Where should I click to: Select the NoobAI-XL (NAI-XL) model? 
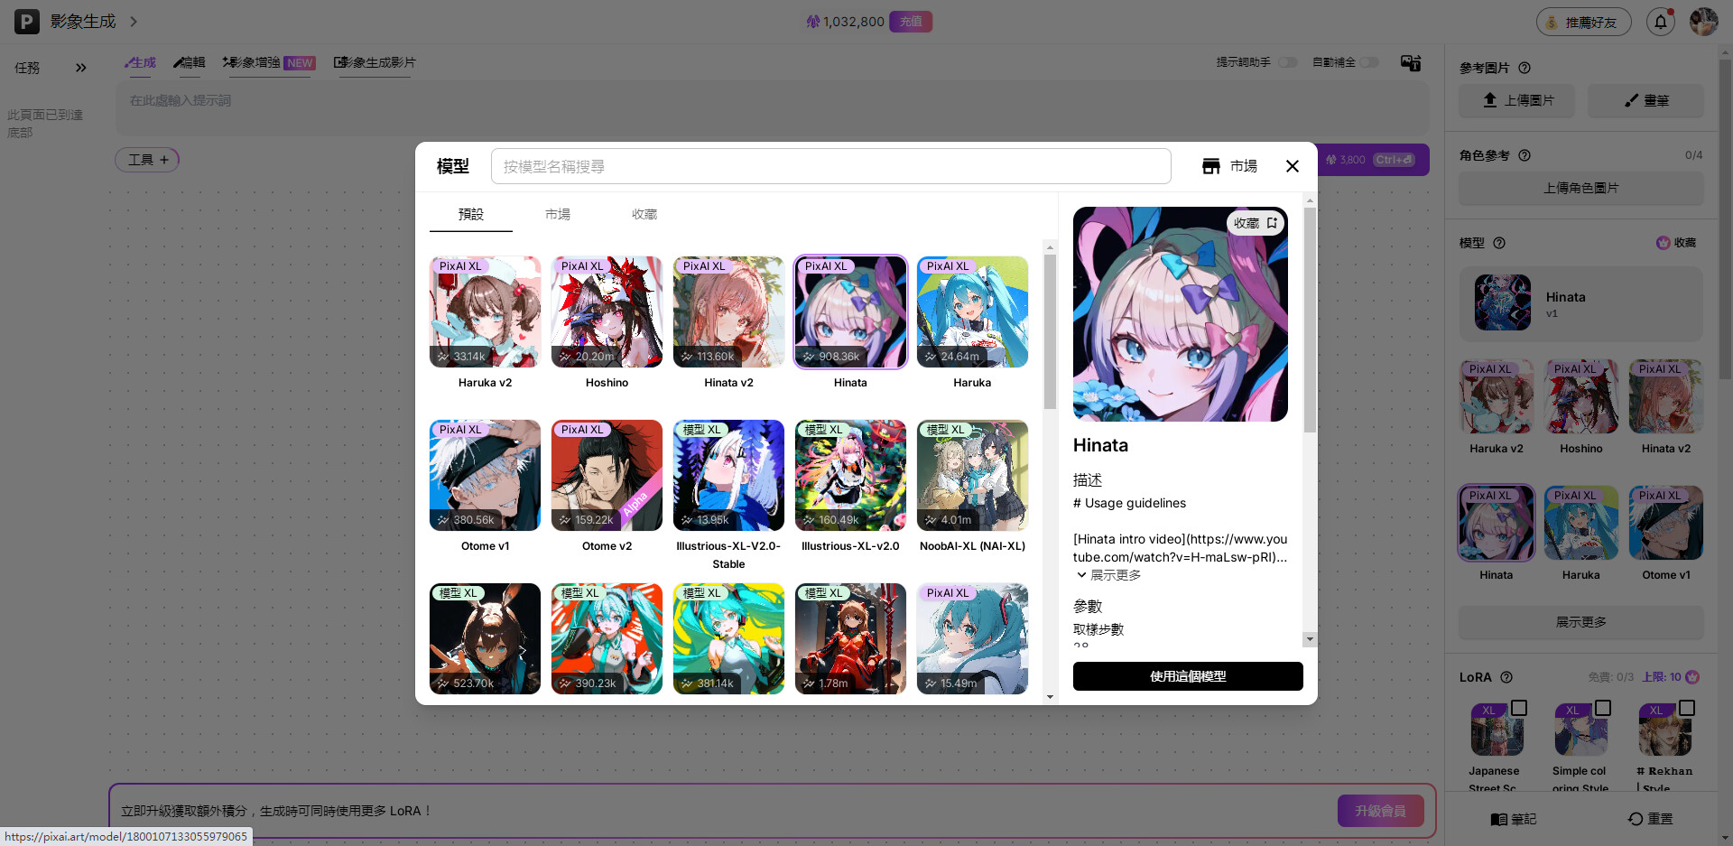click(972, 476)
